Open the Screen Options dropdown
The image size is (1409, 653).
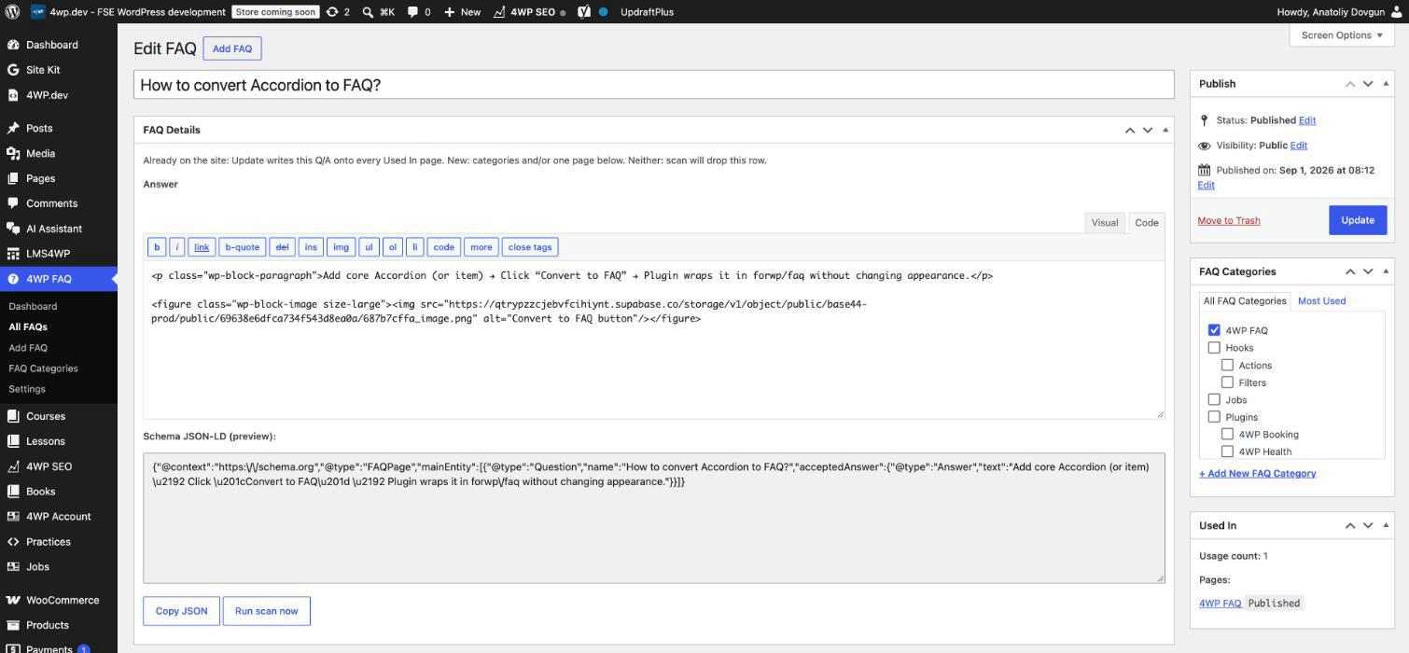pos(1342,35)
